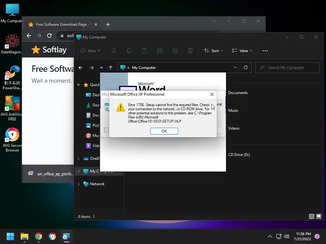
Task: Go up one level in Explorer
Action: 110,68
